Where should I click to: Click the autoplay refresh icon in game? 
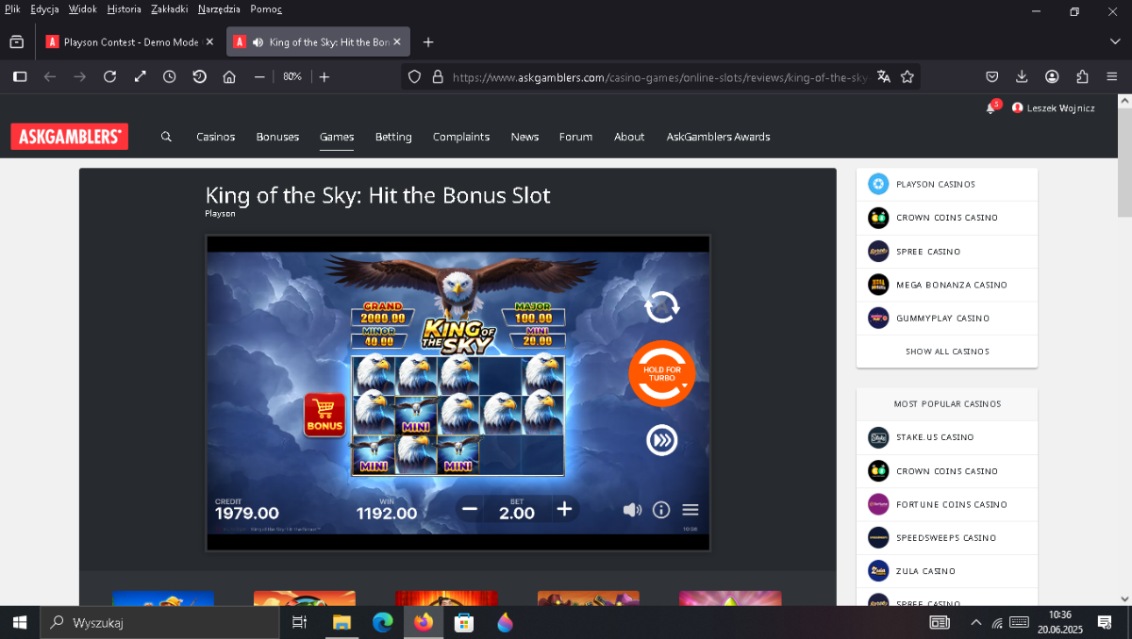pos(661,306)
